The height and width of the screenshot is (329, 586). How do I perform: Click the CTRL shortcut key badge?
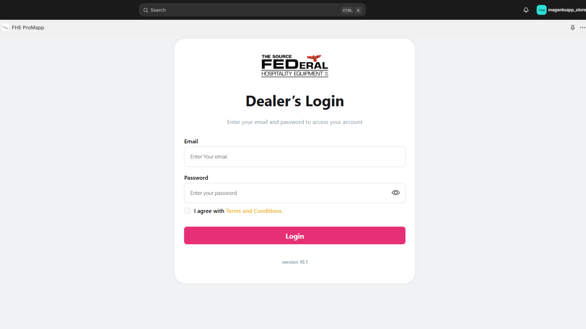347,10
